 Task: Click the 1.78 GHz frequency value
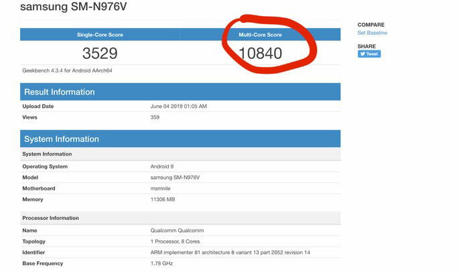point(161,264)
